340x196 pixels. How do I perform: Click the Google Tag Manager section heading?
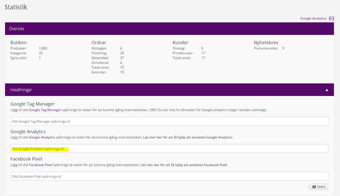[33, 104]
